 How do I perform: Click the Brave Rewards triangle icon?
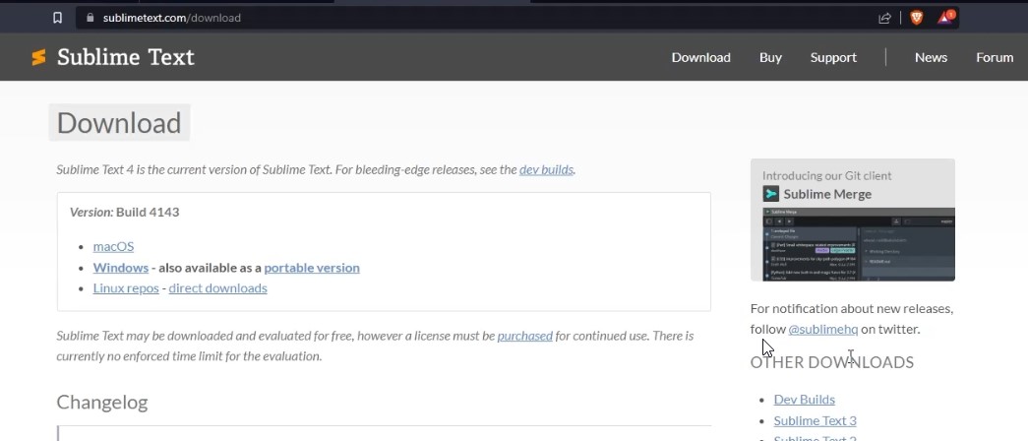[x=945, y=18]
